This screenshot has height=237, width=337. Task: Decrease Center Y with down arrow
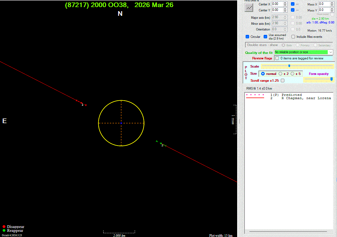pyautogui.click(x=285, y=11)
